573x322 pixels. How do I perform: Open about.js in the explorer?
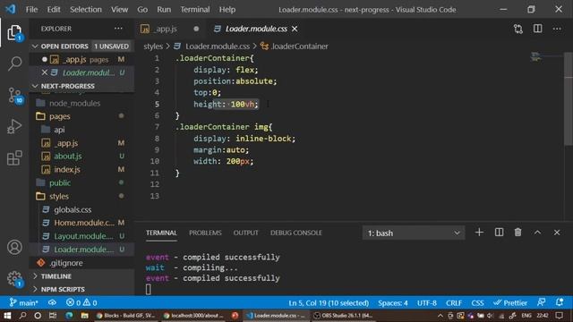81,157
